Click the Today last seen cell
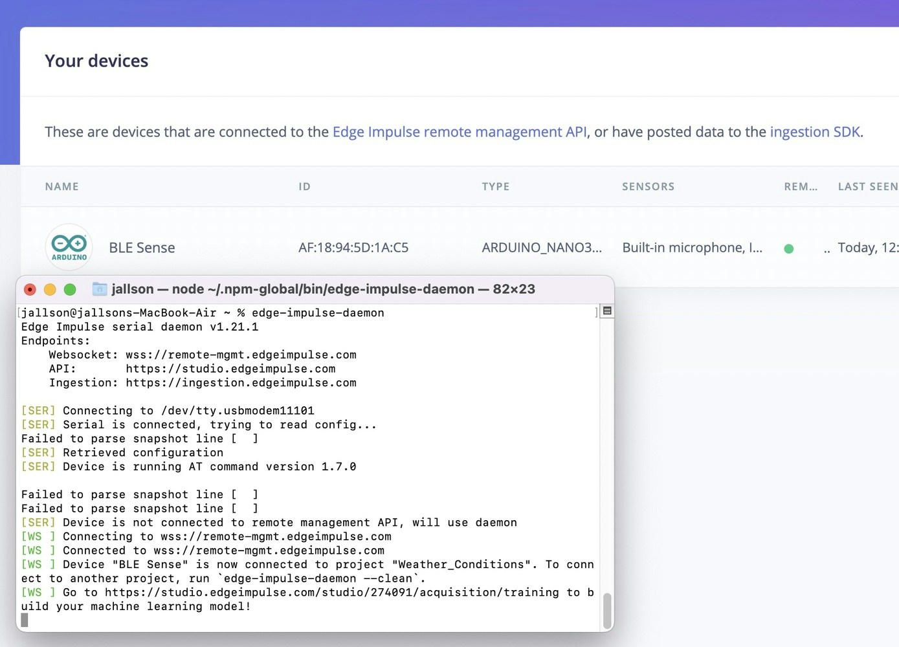Image resolution: width=899 pixels, height=647 pixels. pos(868,248)
